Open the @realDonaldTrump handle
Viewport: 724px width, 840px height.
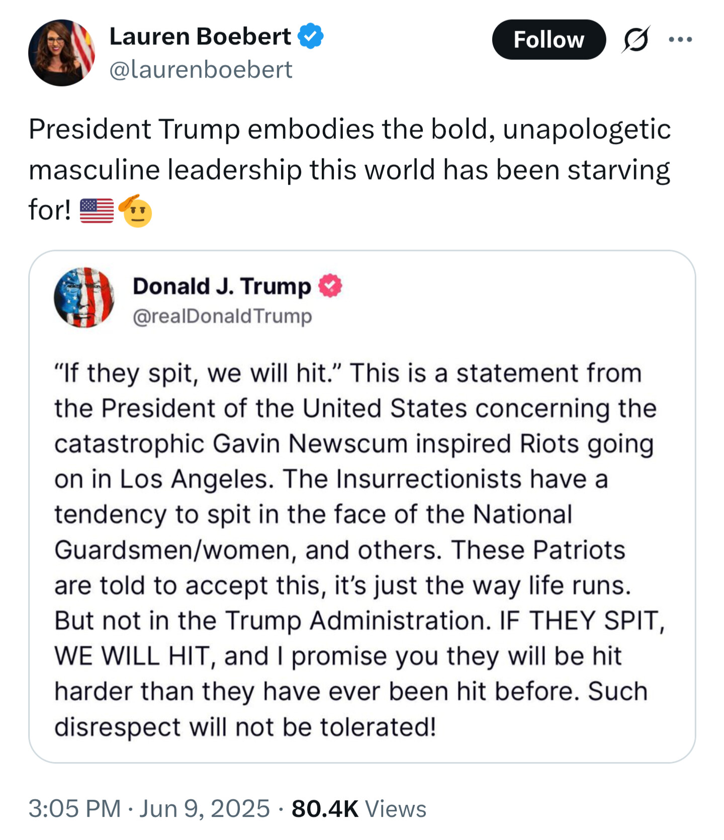(x=222, y=316)
